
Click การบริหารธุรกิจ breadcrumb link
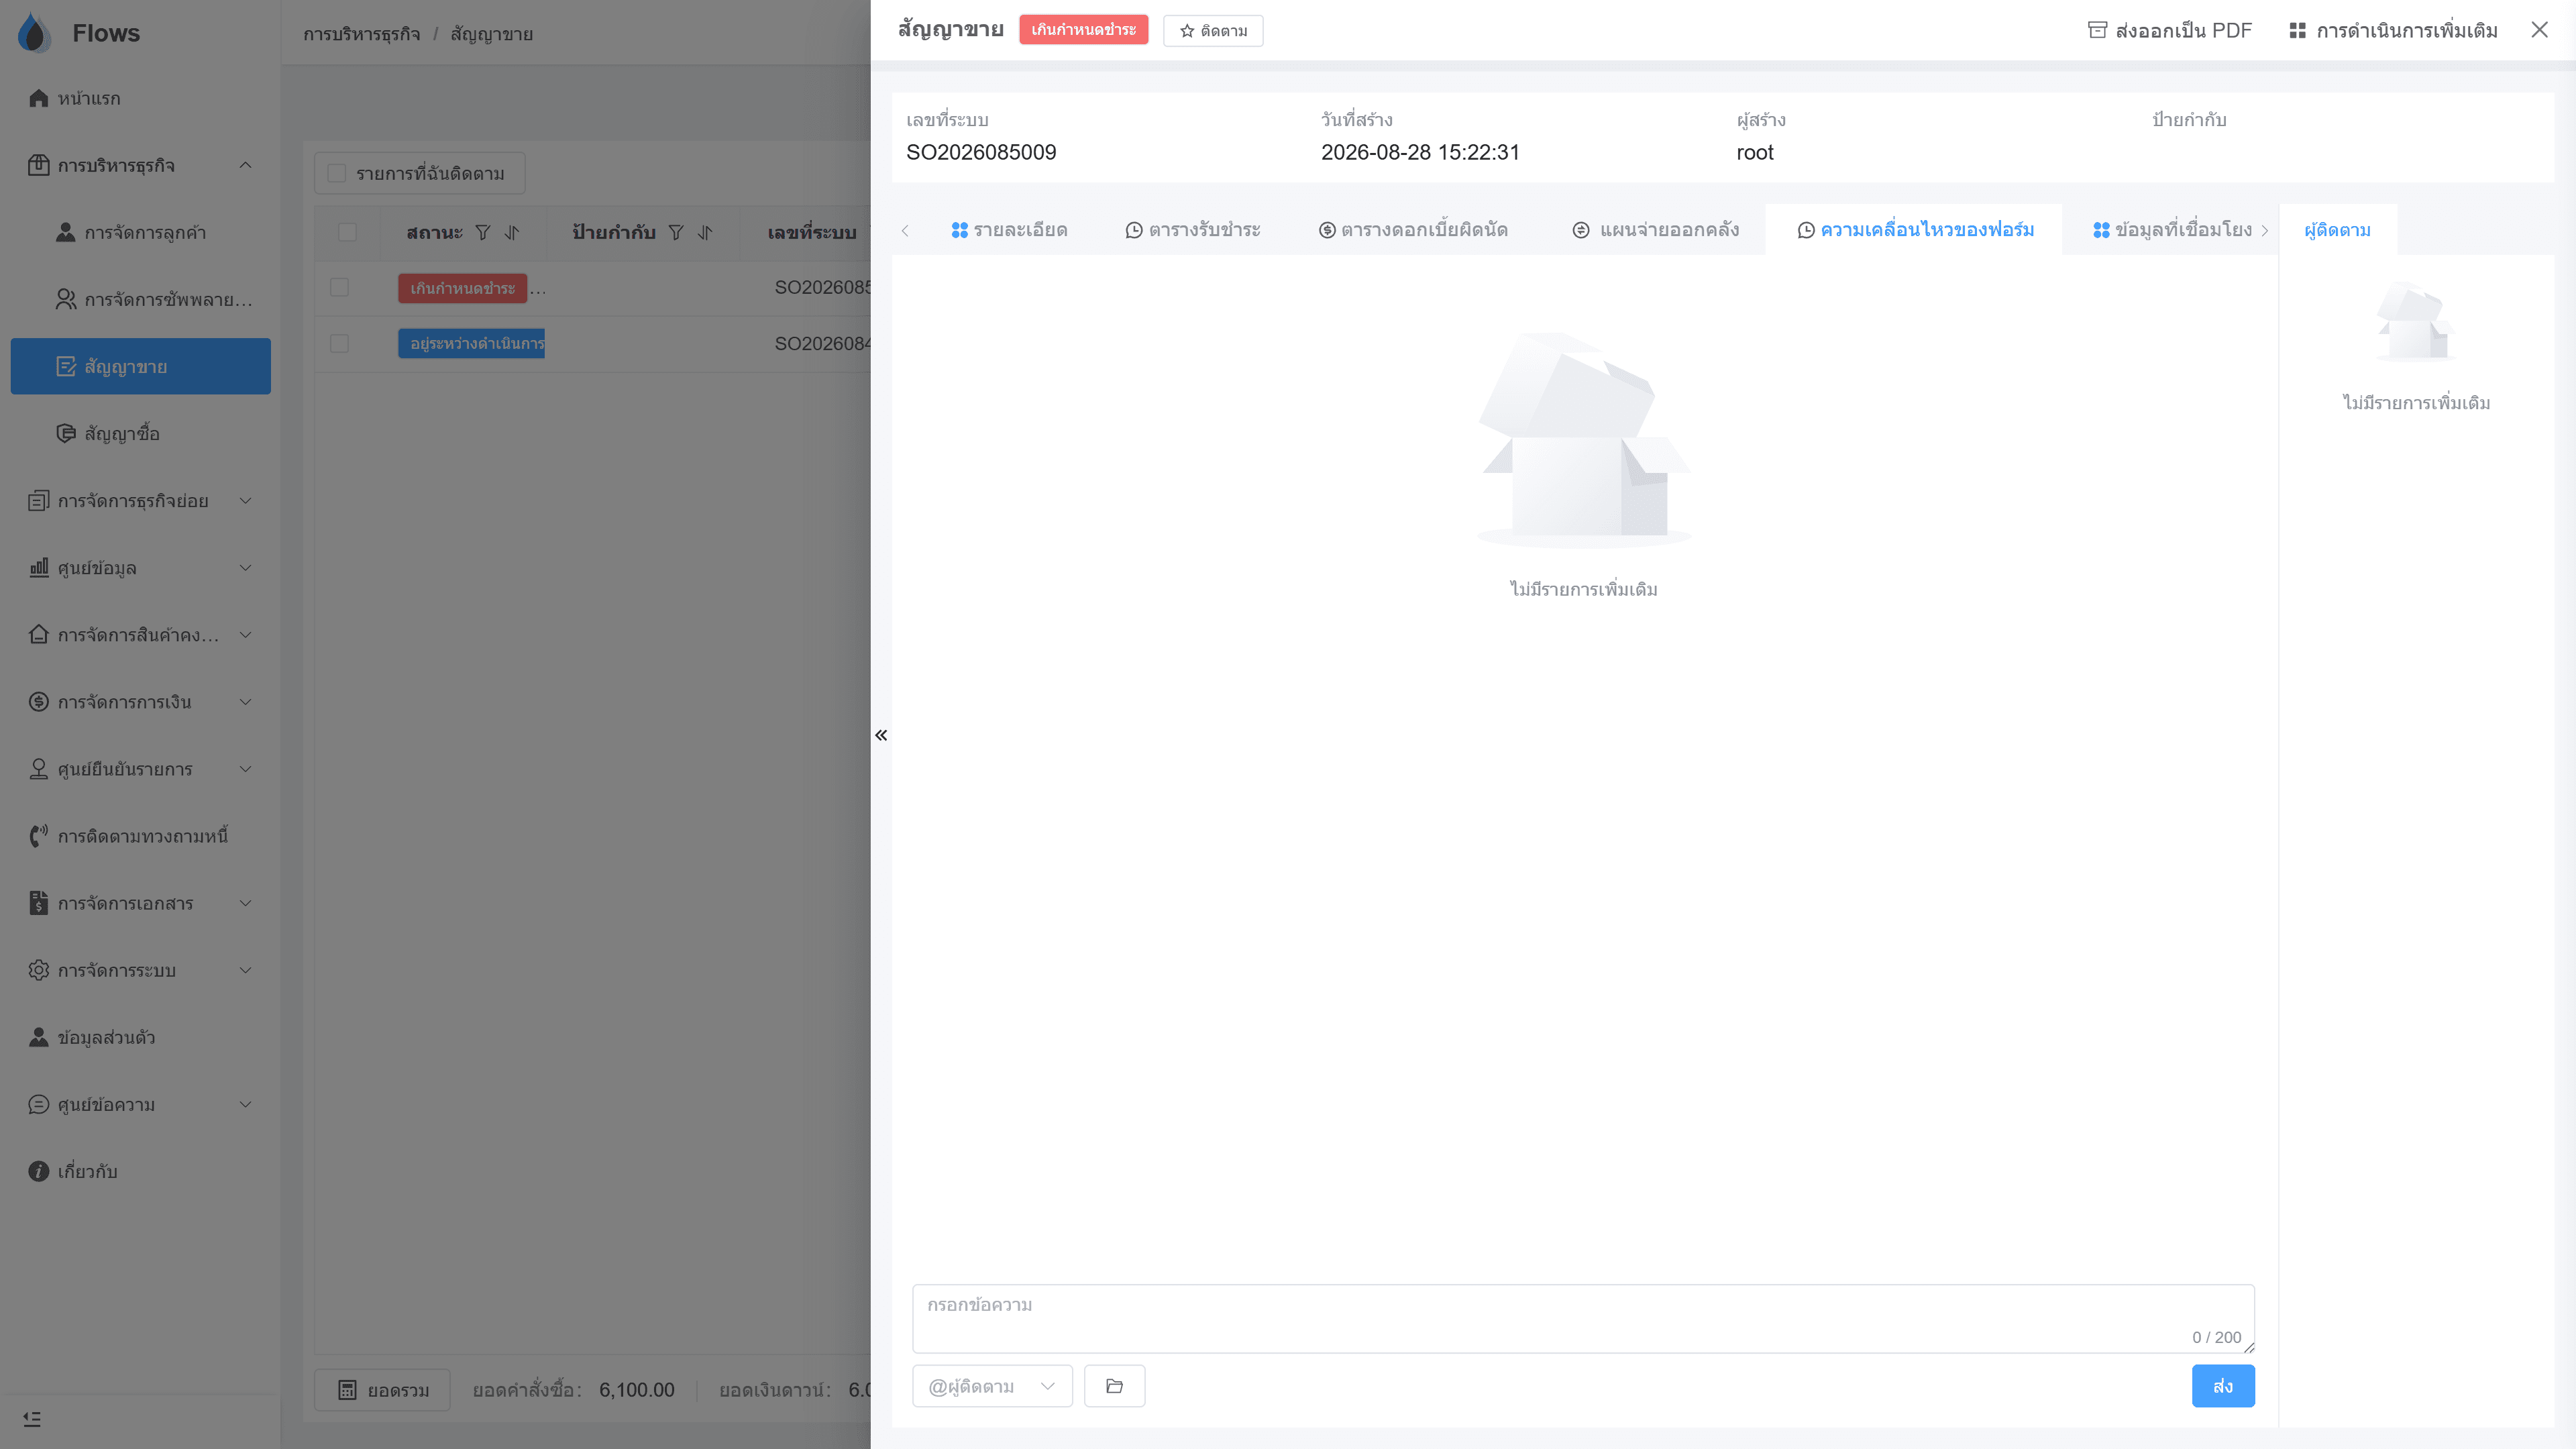[x=362, y=34]
